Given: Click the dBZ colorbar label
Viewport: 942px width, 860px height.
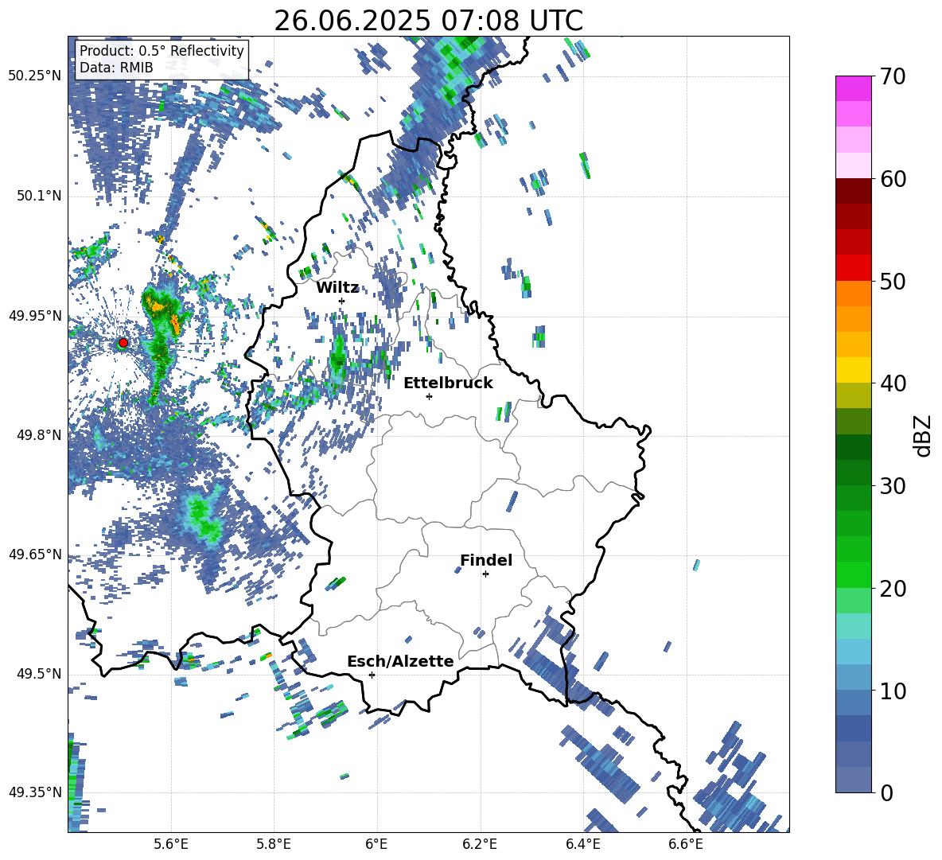Looking at the screenshot, I should pyautogui.click(x=922, y=435).
